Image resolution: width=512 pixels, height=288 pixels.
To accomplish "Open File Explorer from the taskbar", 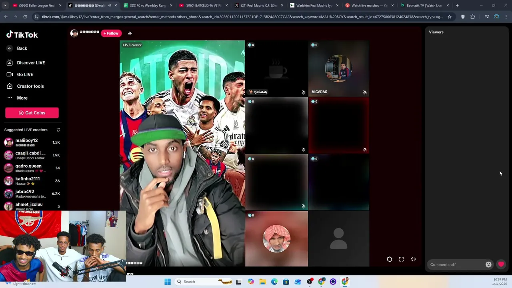I will click(262, 282).
